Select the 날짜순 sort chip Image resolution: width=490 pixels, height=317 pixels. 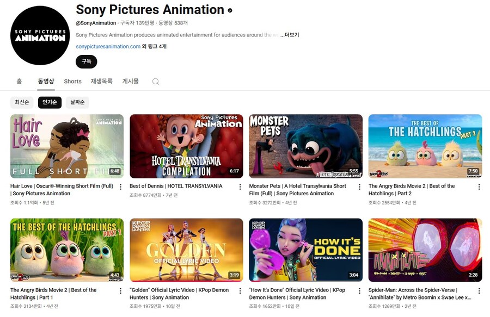[77, 102]
